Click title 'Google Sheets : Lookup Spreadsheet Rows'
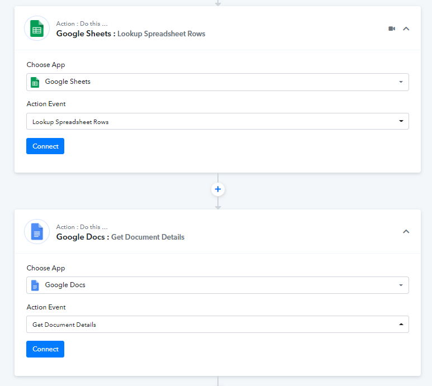 coord(131,34)
